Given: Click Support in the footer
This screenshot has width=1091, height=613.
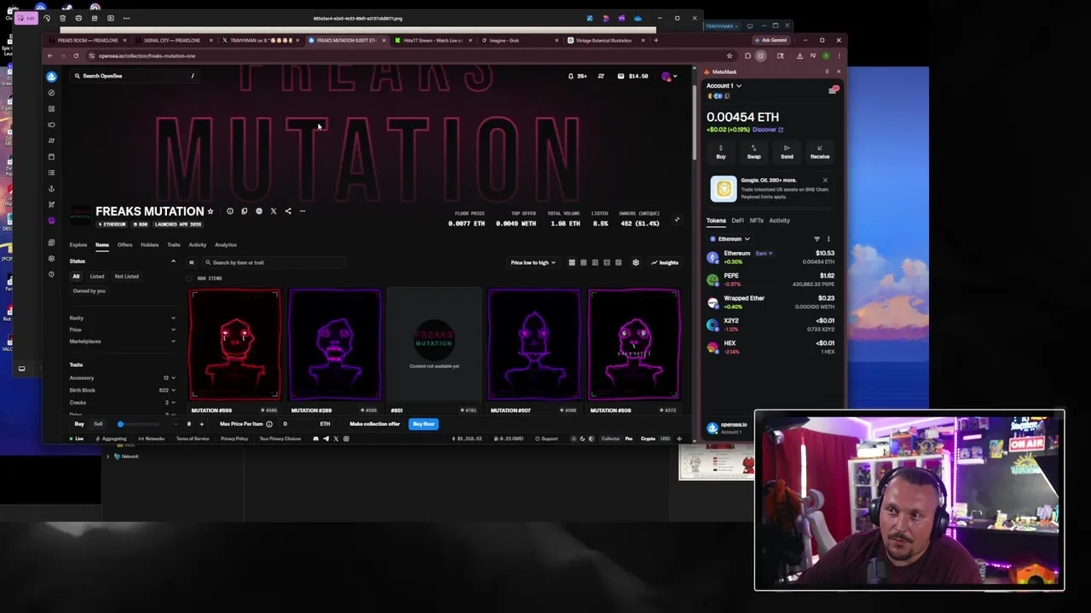Looking at the screenshot, I should click(x=546, y=438).
